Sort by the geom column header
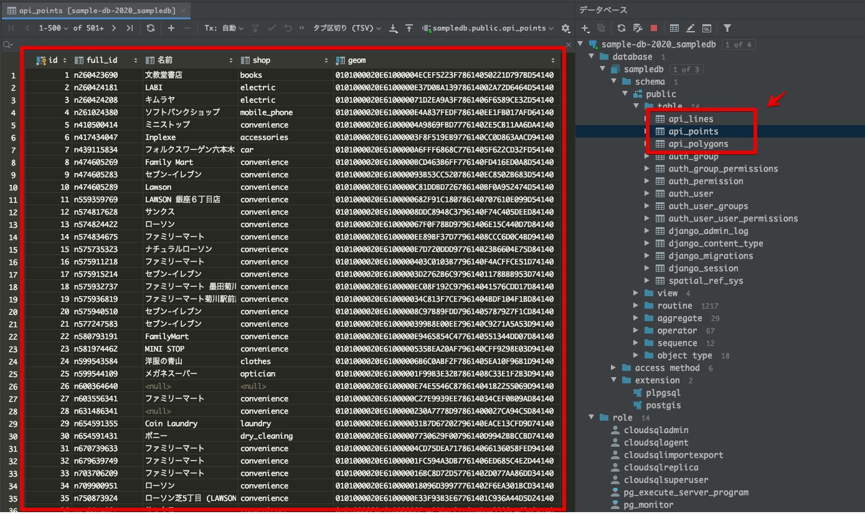This screenshot has width=865, height=514. pos(446,60)
